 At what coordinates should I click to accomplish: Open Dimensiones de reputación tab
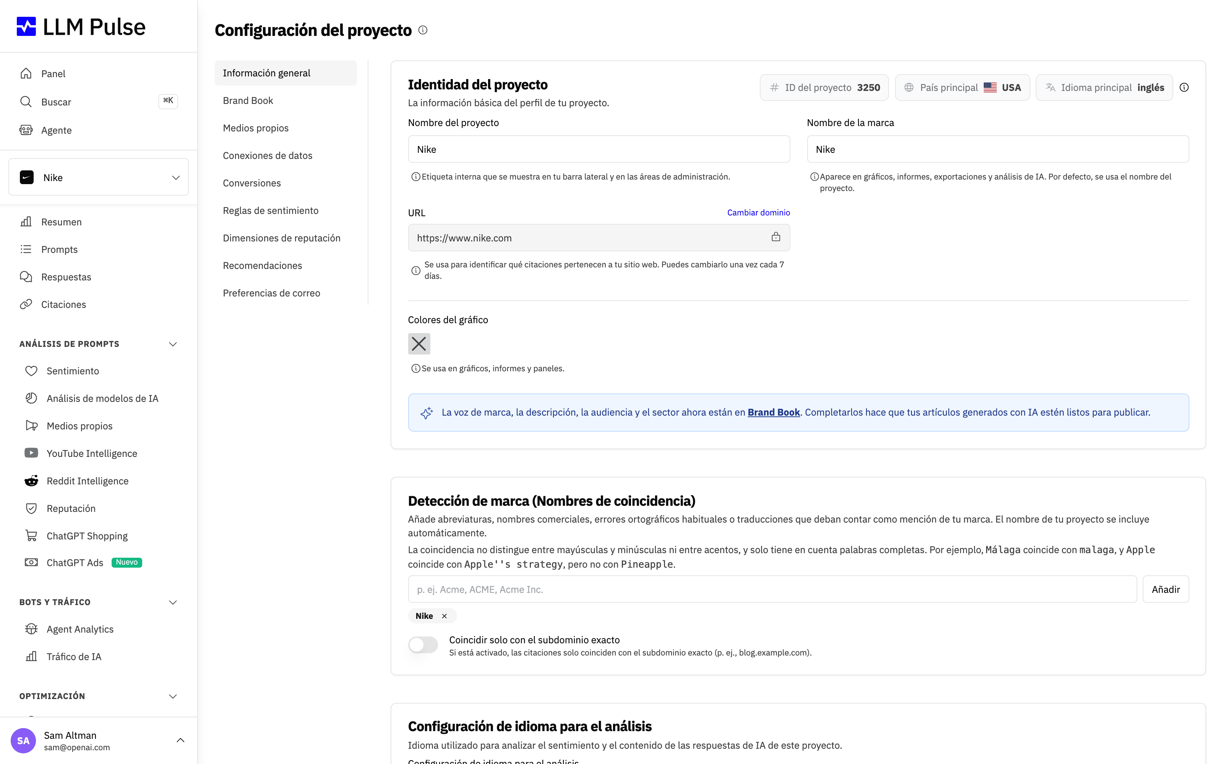point(285,238)
